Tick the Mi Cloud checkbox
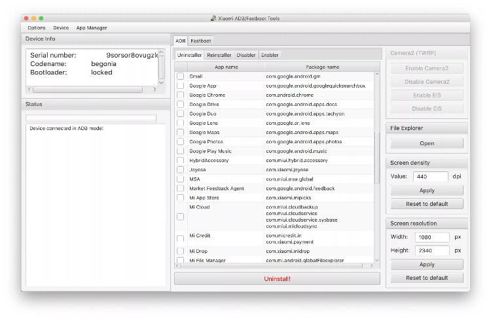The height and width of the screenshot is (319, 491). (x=181, y=216)
